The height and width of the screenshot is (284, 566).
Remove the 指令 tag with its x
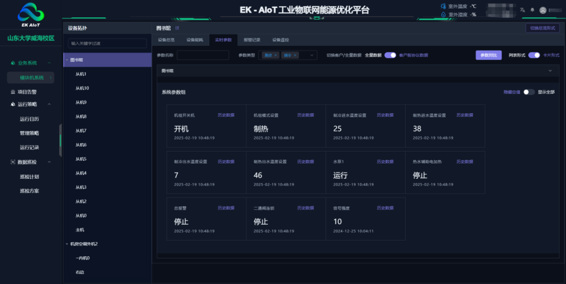click(x=295, y=55)
